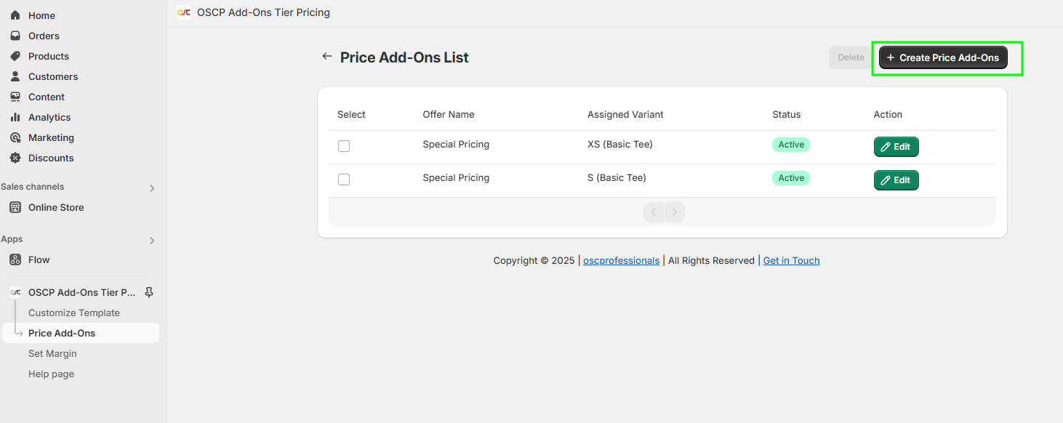
Task: Click the back arrow beside Price Add-Ons List
Action: coord(327,57)
